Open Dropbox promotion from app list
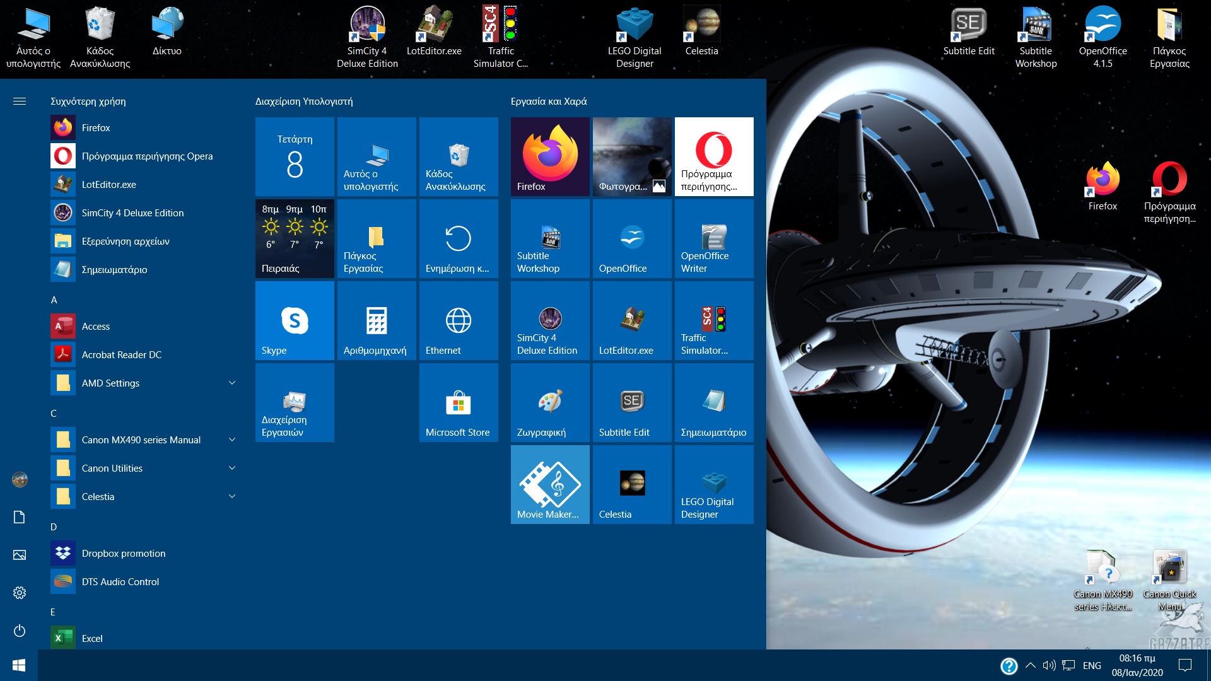 (145, 553)
